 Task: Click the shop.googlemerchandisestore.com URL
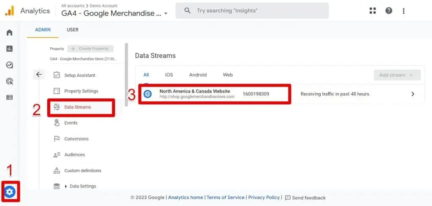(x=197, y=97)
